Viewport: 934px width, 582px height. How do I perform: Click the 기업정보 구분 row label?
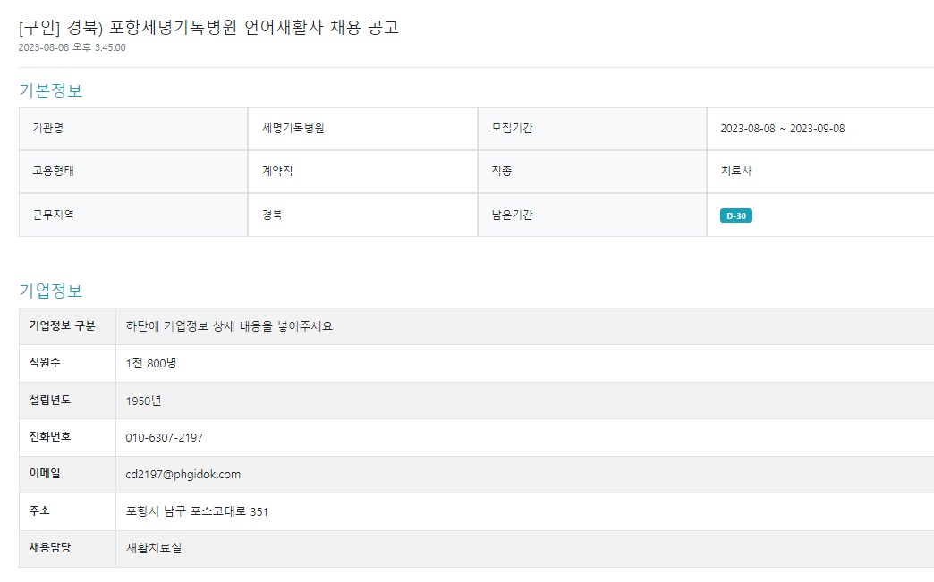tap(63, 325)
